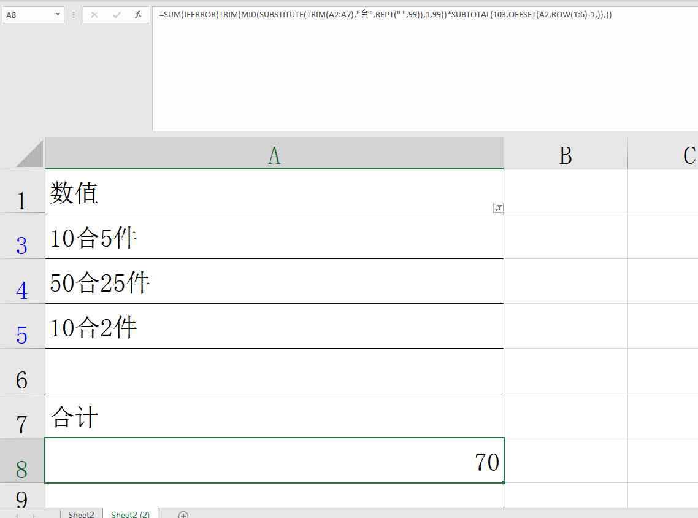This screenshot has height=518, width=698.
Task: Select row 9 header
Action: click(x=22, y=495)
